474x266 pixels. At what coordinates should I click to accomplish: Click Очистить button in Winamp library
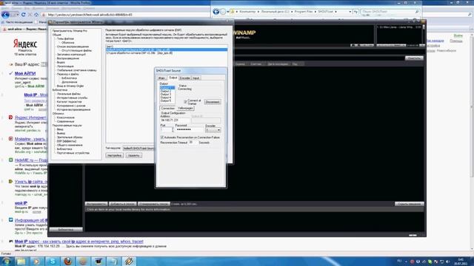(414, 58)
